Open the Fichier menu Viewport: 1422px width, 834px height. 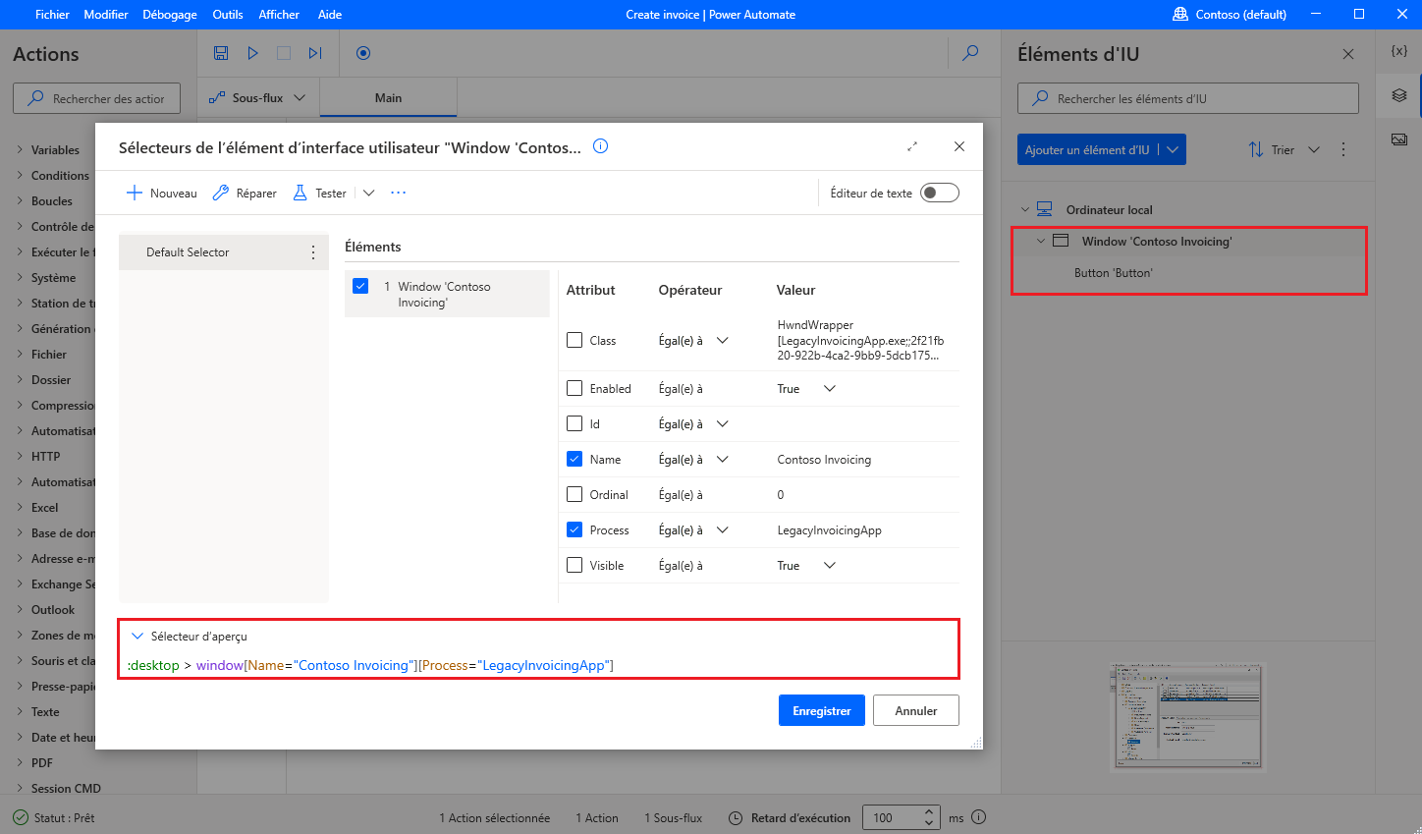point(52,14)
